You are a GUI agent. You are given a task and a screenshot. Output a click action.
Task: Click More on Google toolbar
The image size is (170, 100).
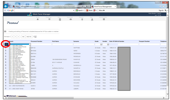click(x=102, y=10)
